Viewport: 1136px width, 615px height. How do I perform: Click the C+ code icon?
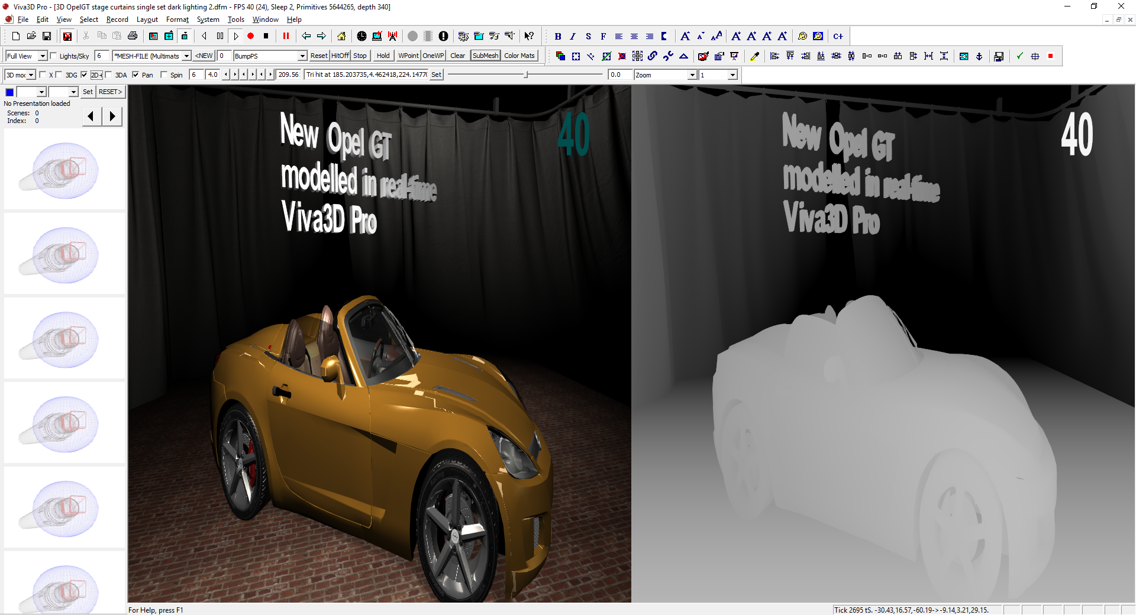click(x=838, y=36)
